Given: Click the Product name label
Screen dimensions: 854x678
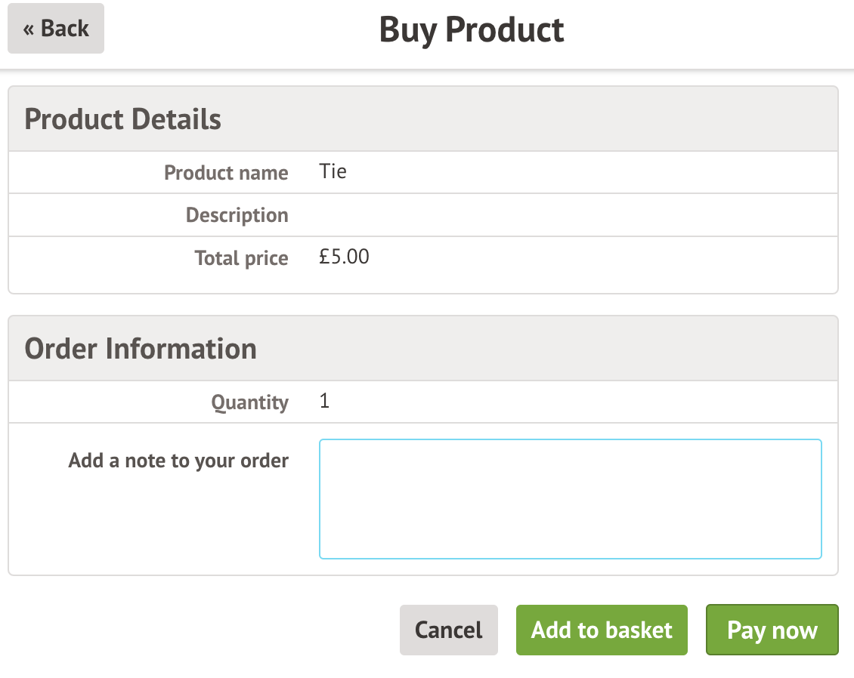Looking at the screenshot, I should (226, 173).
